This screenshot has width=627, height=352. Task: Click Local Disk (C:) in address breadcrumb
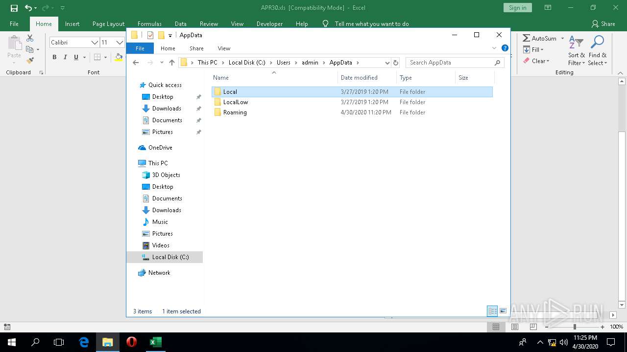247,63
